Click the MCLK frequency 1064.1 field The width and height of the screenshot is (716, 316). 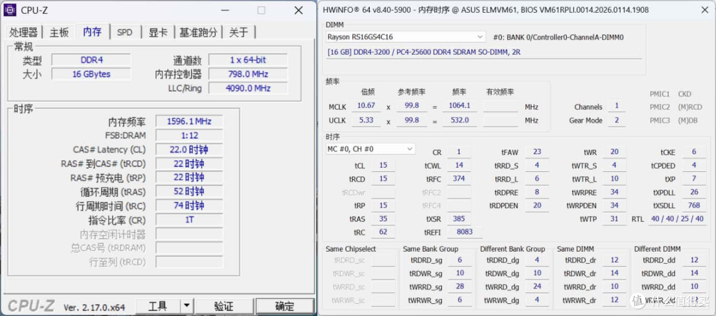[459, 106]
